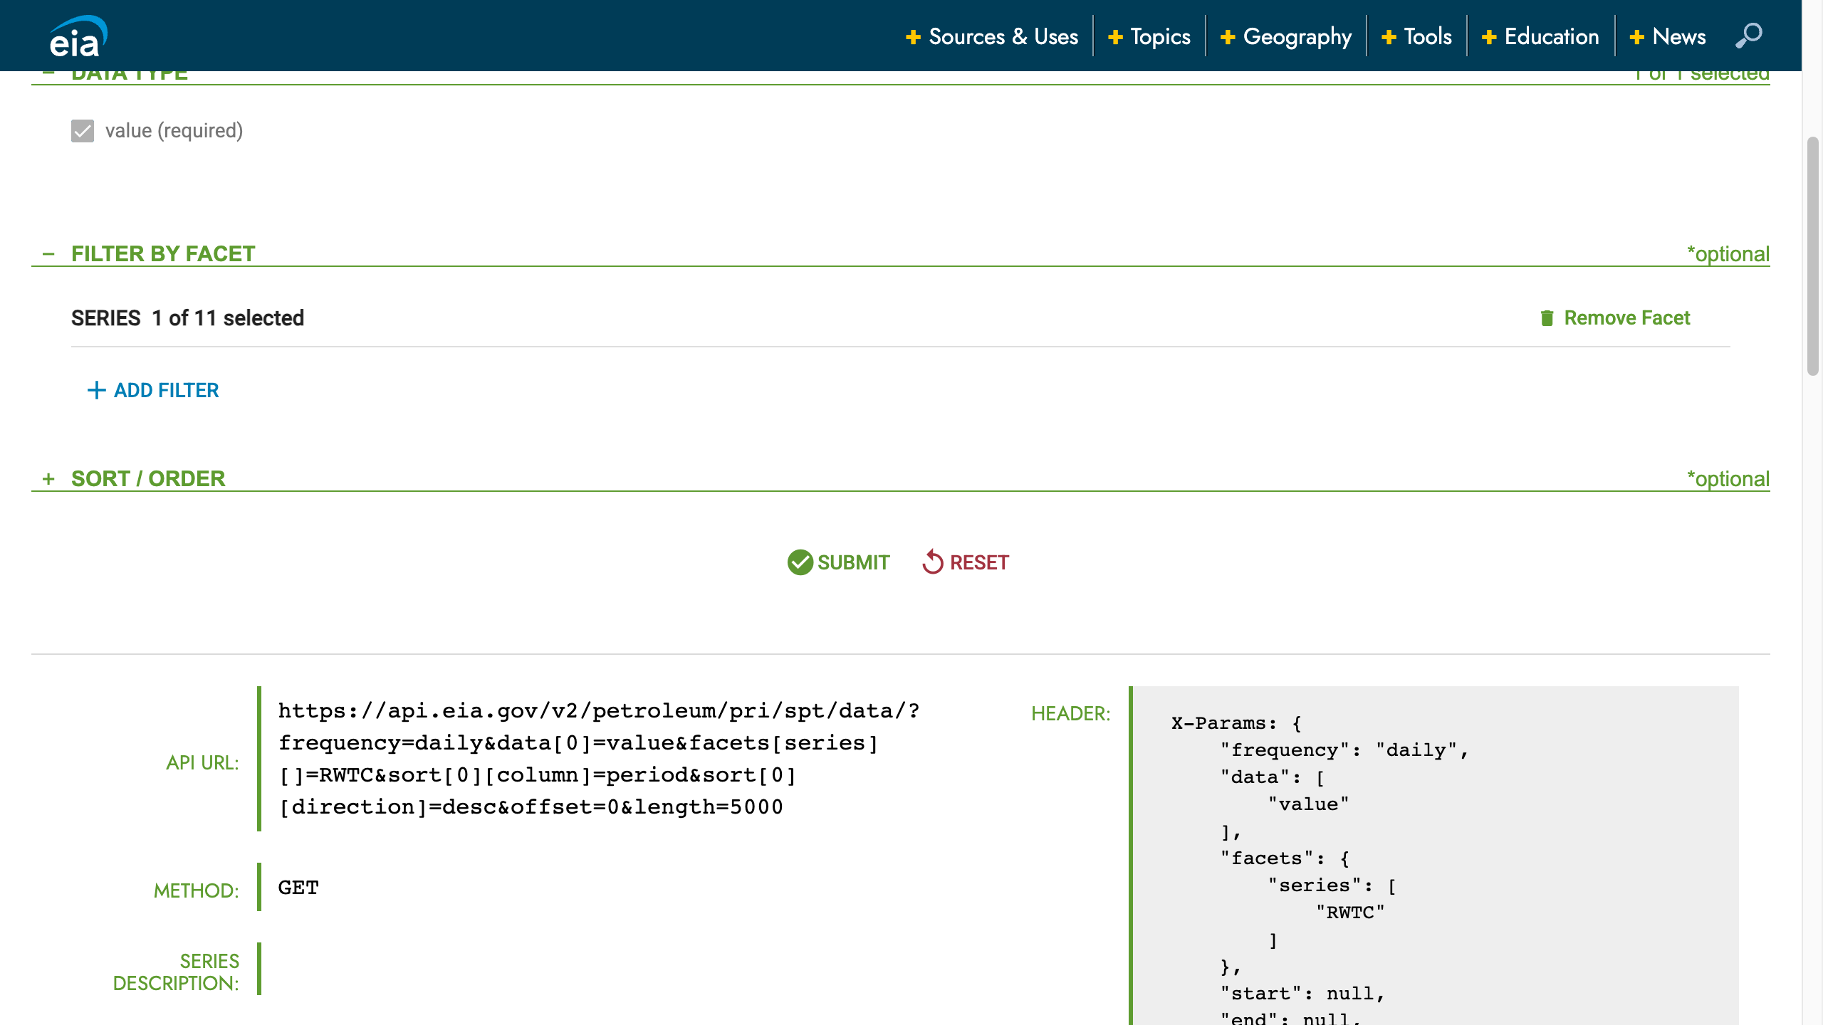This screenshot has width=1823, height=1025.
Task: Expand the Sort / Order section
Action: [48, 479]
